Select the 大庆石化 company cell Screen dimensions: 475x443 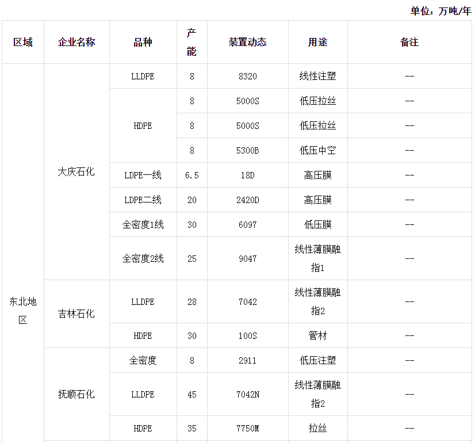click(76, 172)
